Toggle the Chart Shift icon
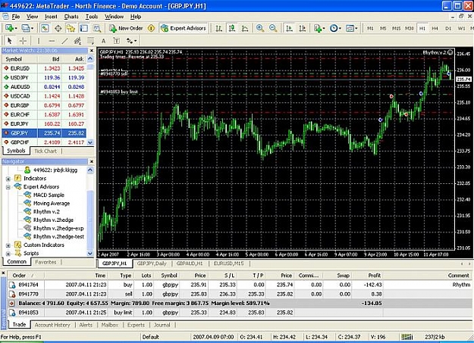 (303, 28)
